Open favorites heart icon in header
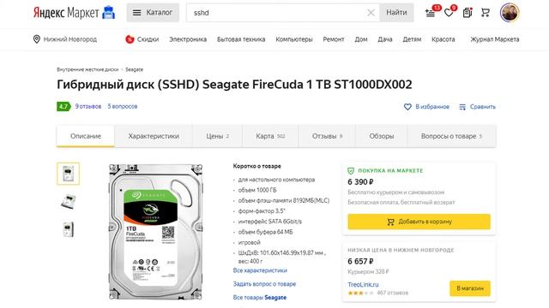Screen dimensions: 549x308 pos(449,13)
